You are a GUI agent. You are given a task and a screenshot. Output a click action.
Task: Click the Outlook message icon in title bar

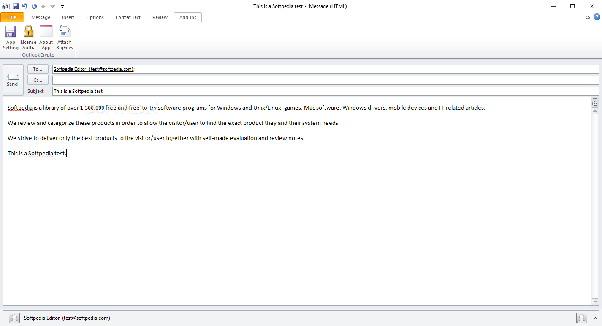click(x=5, y=6)
